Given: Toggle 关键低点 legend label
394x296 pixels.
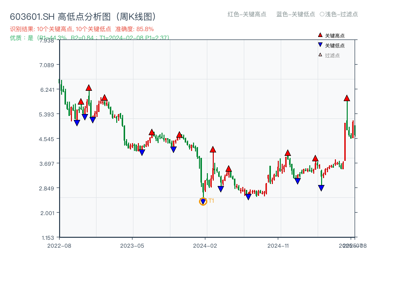Looking at the screenshot, I should click(335, 45).
